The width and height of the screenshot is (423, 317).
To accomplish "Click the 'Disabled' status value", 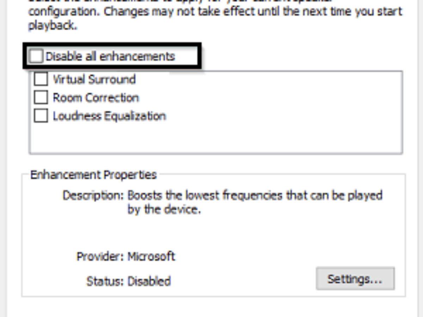I will (x=149, y=281).
